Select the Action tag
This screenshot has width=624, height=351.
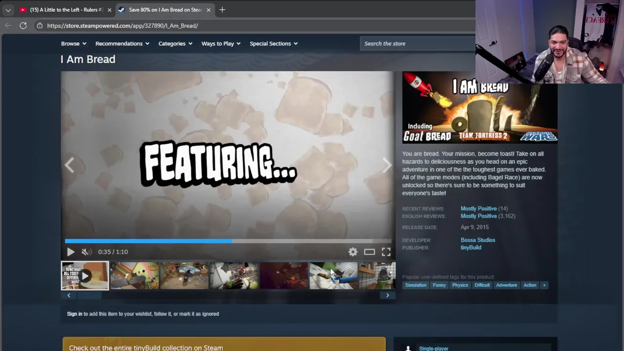tap(530, 285)
